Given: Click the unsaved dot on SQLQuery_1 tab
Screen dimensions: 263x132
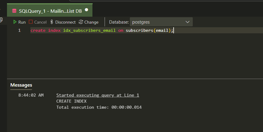Looking at the screenshot, I should click(x=86, y=10).
